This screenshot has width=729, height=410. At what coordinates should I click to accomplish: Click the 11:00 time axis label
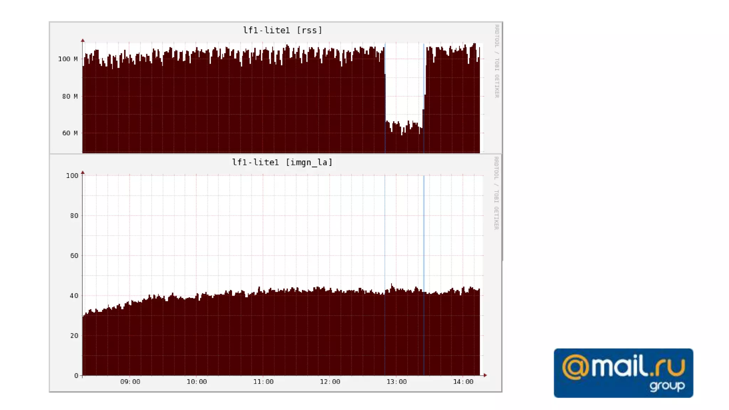coord(263,382)
